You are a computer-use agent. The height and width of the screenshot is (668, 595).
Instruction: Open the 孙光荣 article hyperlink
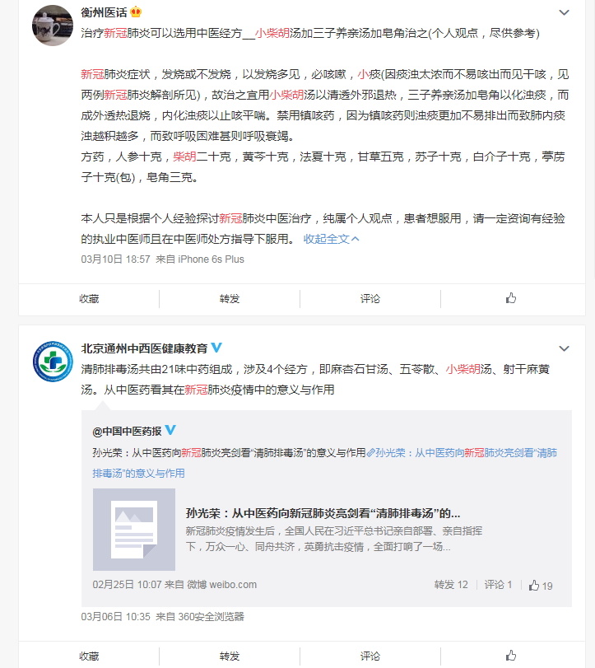(324, 463)
